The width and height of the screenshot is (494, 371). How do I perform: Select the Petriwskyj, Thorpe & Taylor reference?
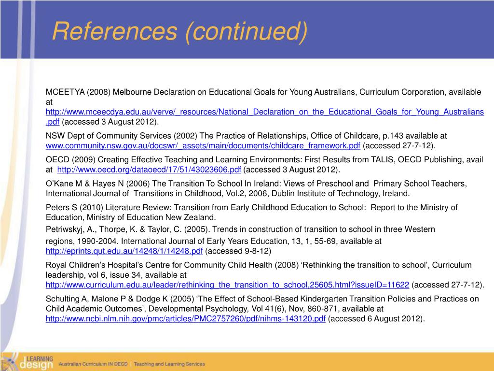(x=240, y=240)
